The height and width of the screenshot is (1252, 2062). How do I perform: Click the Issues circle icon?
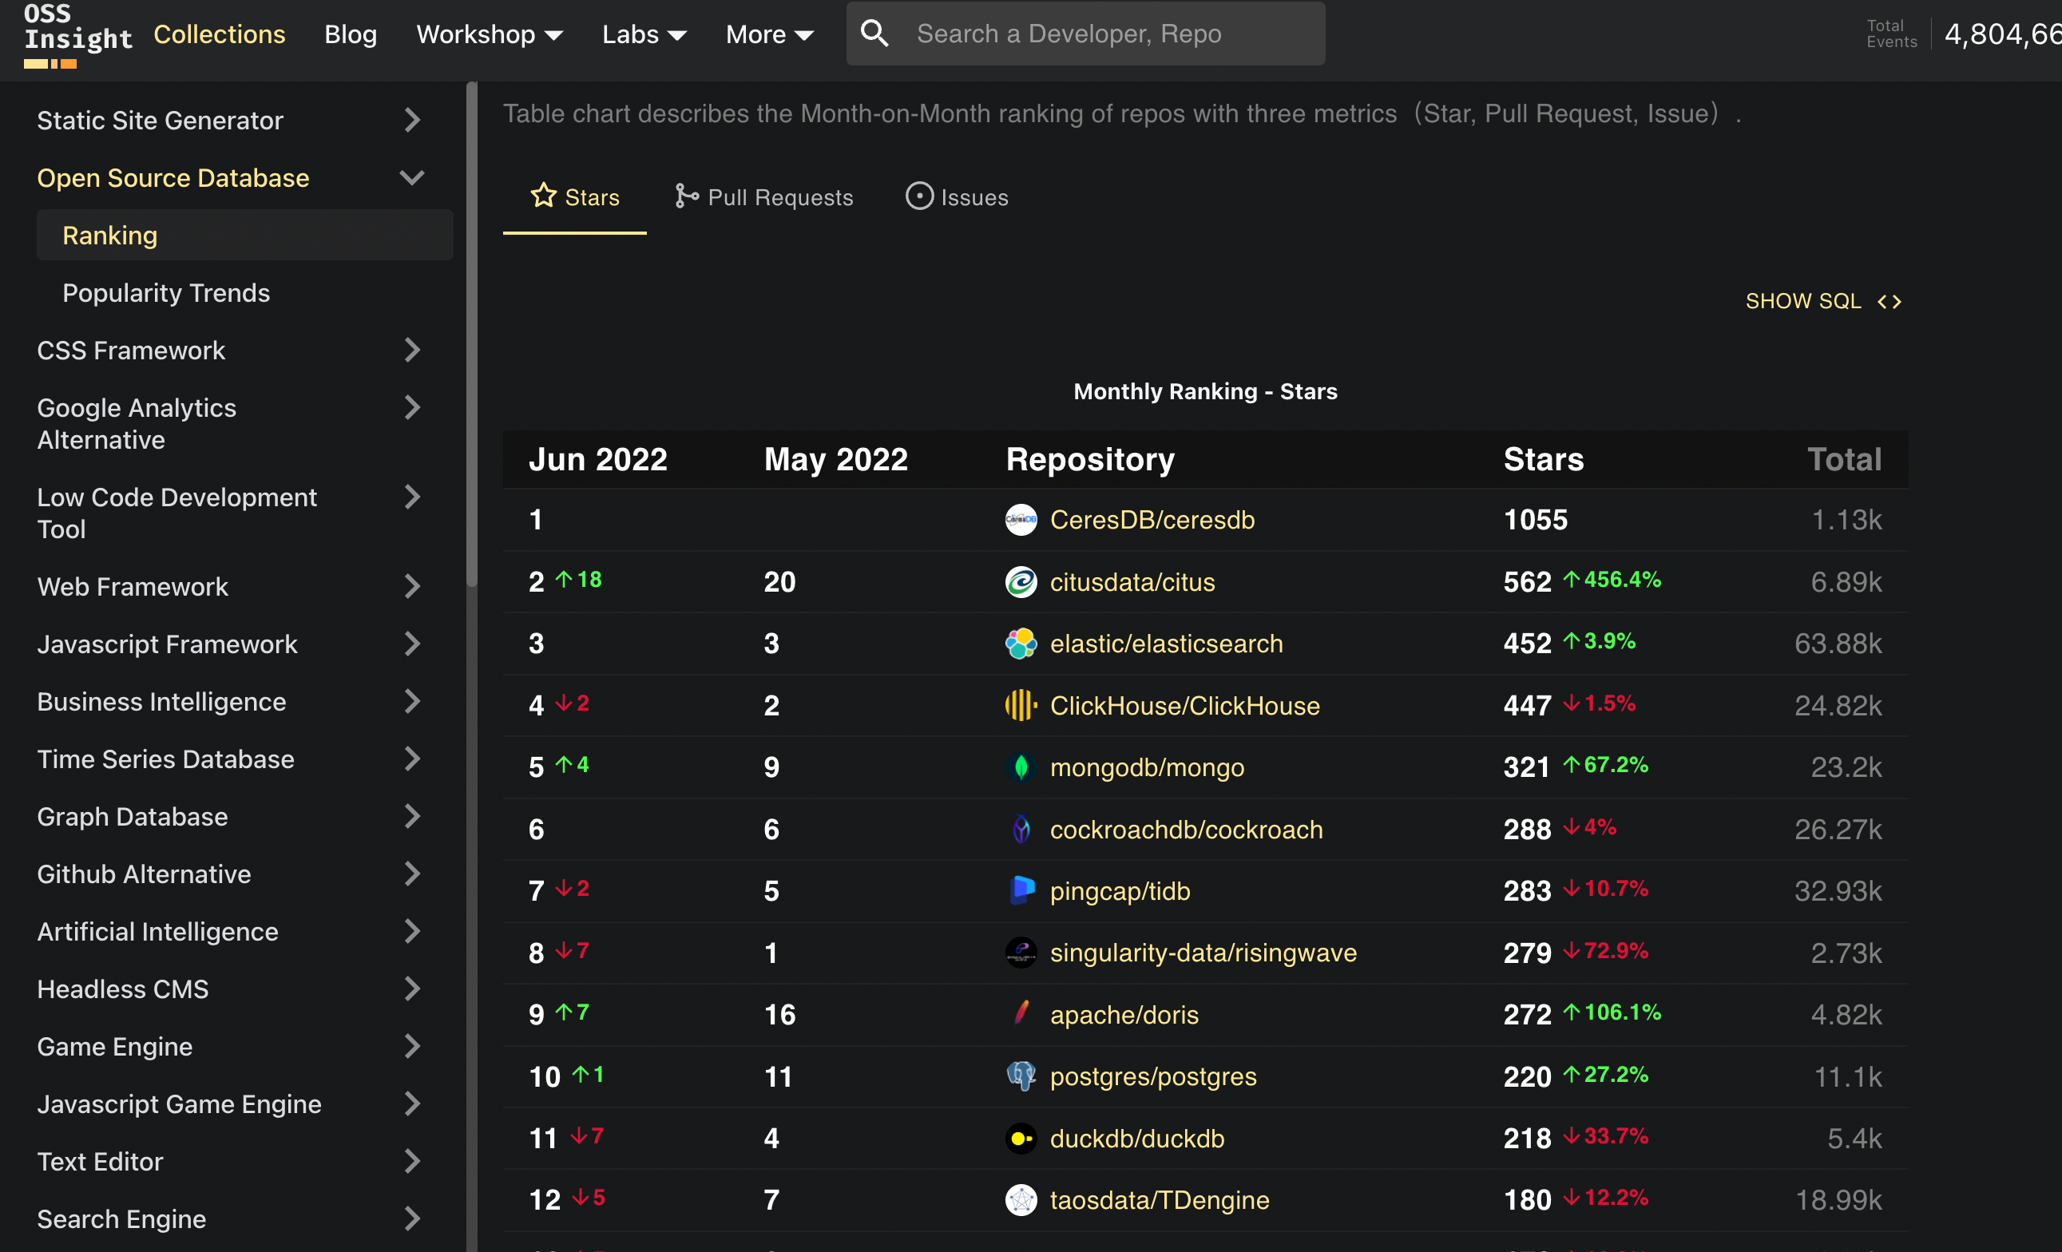click(x=919, y=196)
